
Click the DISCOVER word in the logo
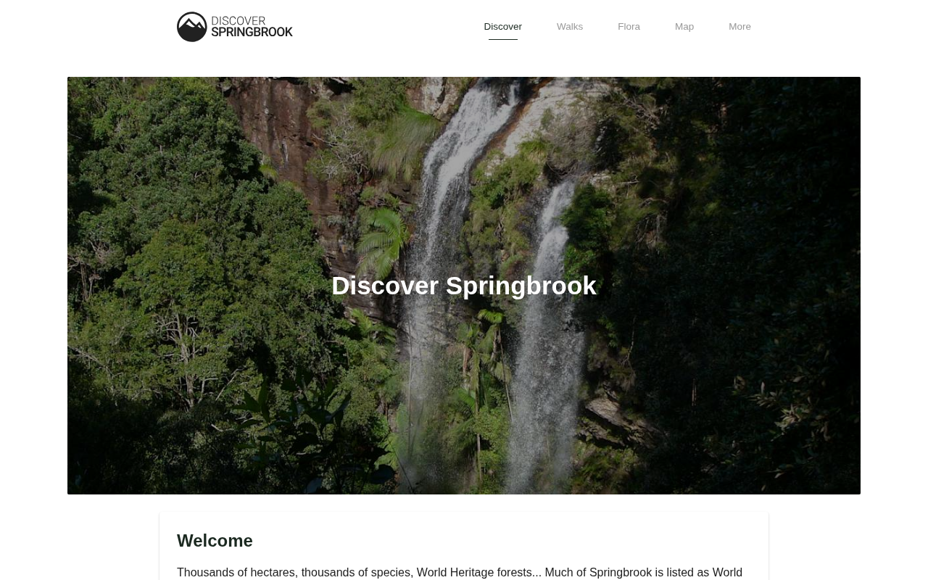(238, 20)
